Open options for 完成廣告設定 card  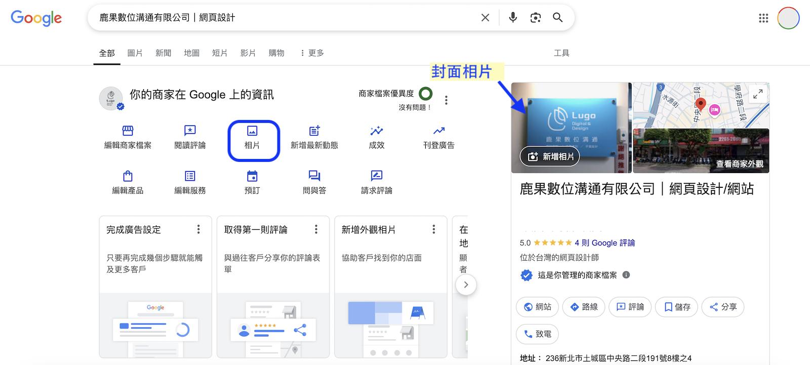tap(198, 229)
